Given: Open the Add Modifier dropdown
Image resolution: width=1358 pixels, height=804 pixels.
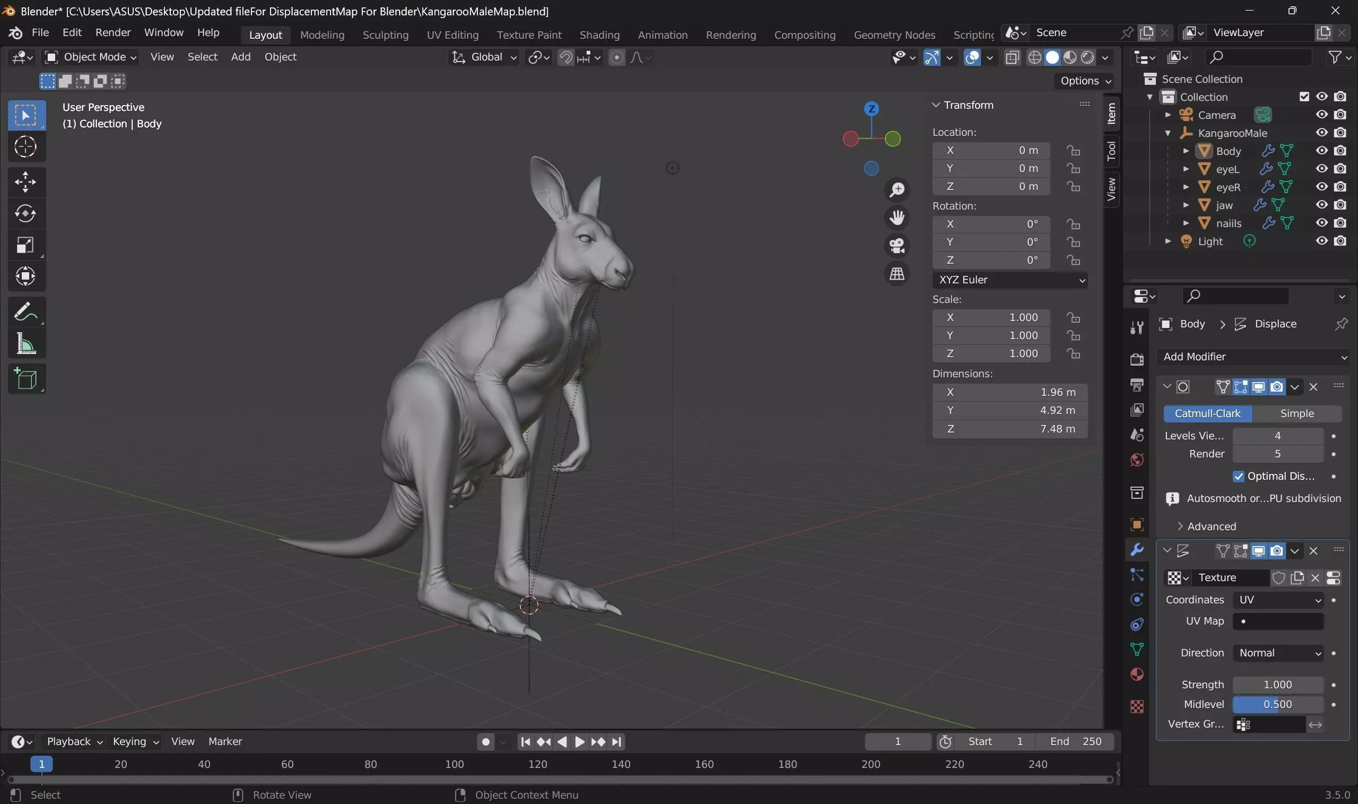Looking at the screenshot, I should (x=1253, y=357).
